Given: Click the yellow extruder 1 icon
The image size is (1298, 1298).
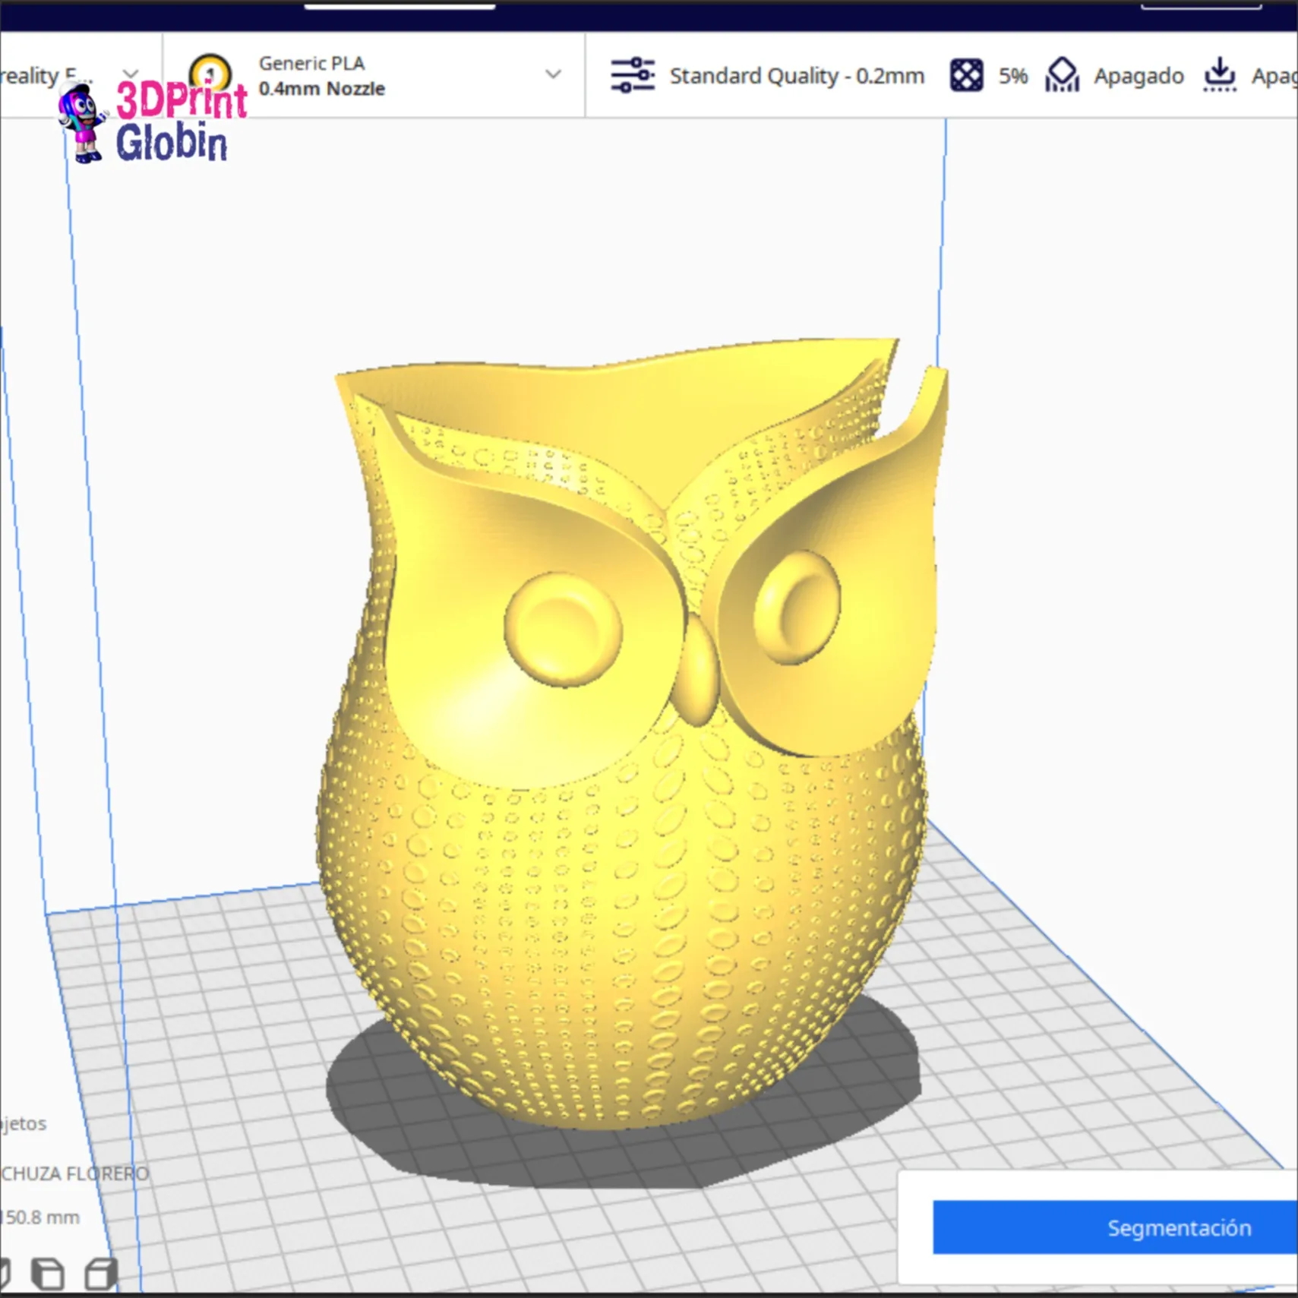Looking at the screenshot, I should (x=210, y=74).
